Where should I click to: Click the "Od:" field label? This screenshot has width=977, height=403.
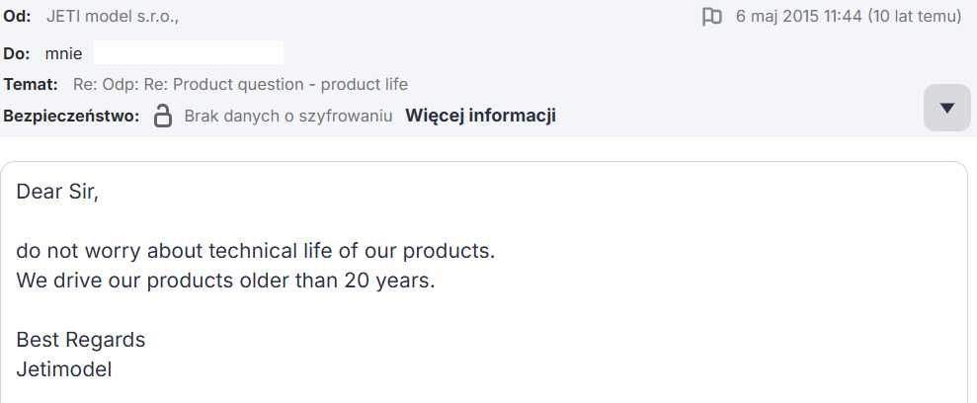(x=17, y=17)
